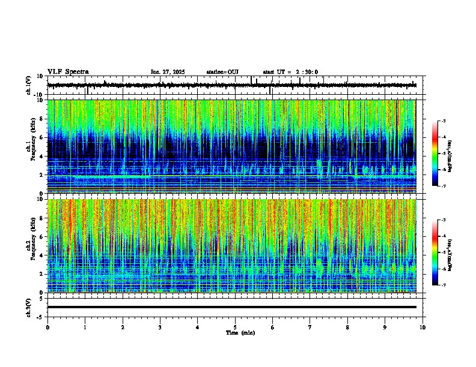Click time axis tick label 8
476x367 pixels.
[347, 327]
